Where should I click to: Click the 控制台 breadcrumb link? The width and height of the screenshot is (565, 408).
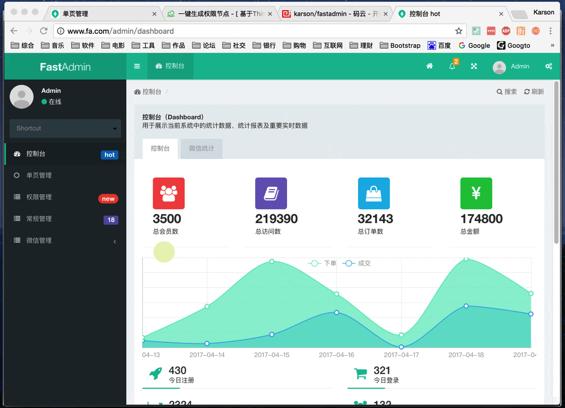tap(147, 92)
